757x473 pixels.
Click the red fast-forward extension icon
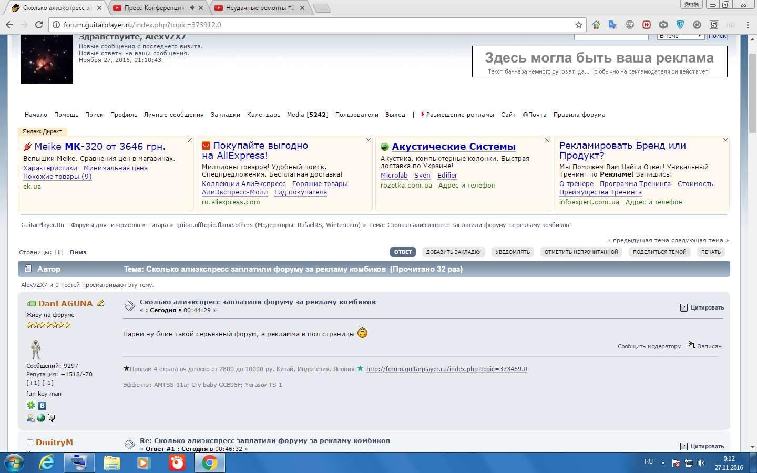[647, 25]
